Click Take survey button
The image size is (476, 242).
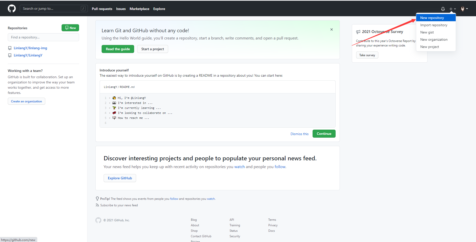coord(367,55)
